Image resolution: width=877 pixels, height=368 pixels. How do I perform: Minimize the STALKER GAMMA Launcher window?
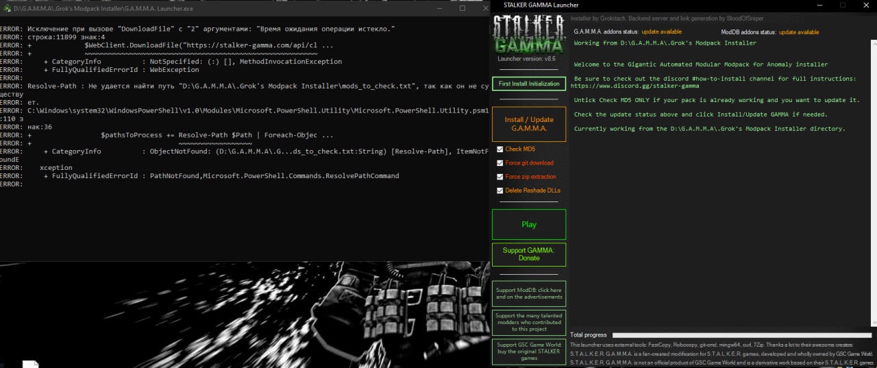point(819,5)
